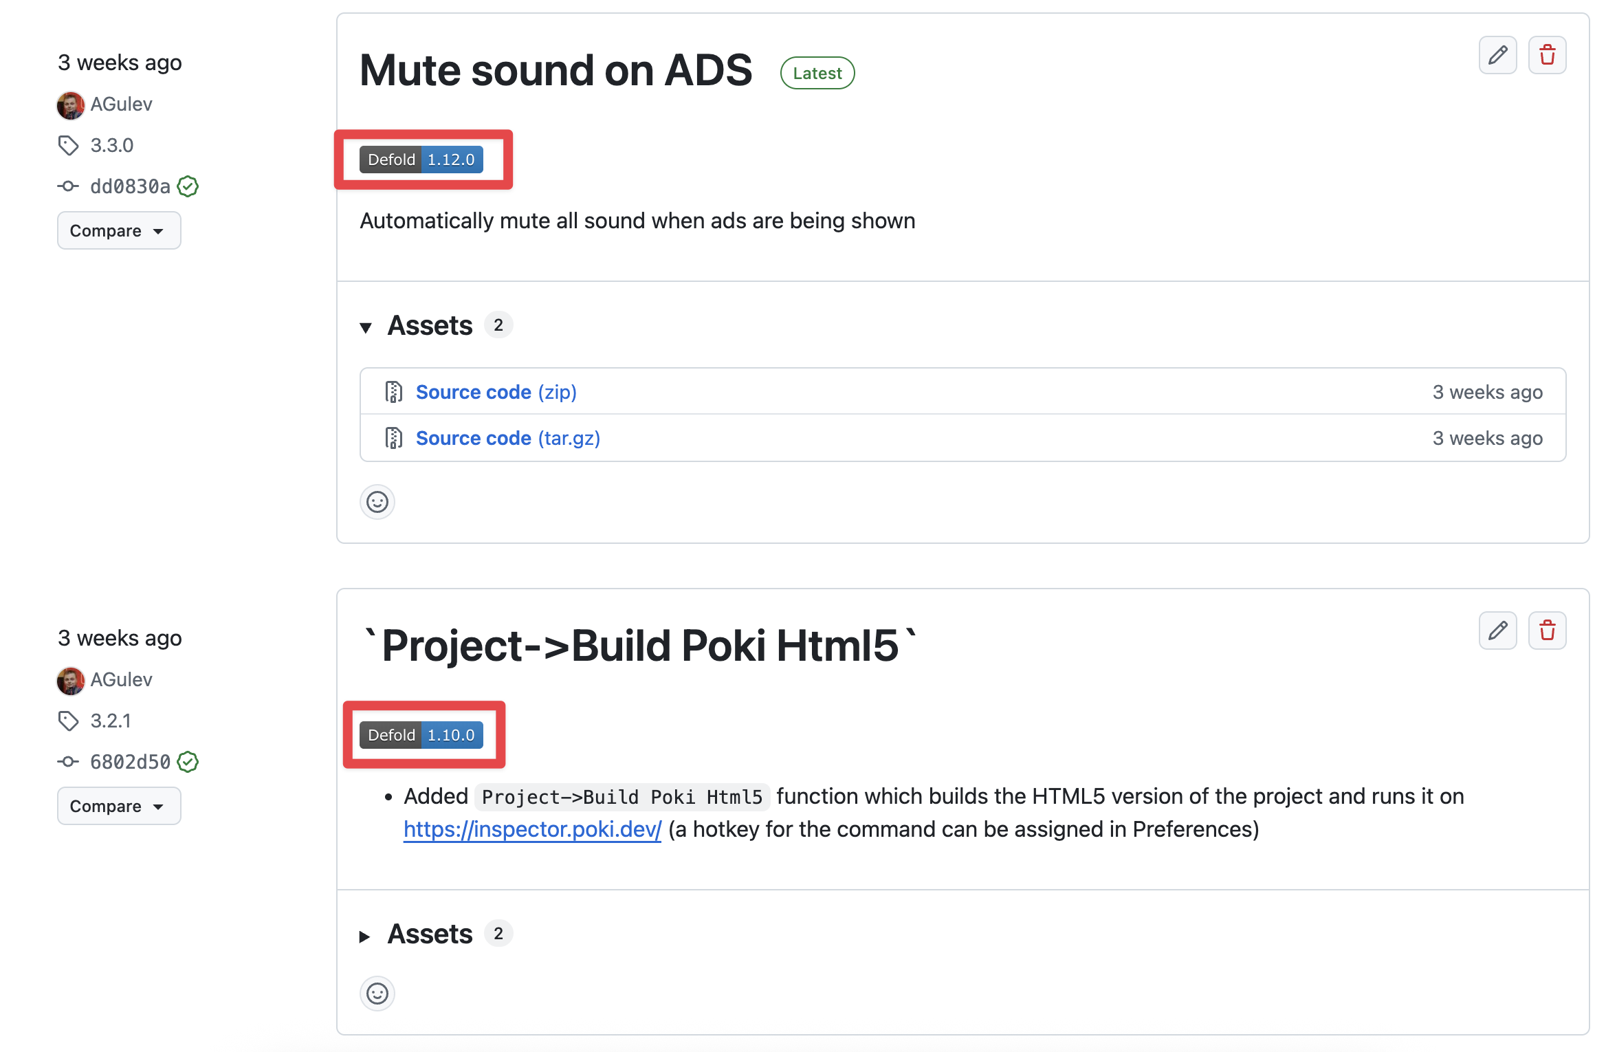
Task: Expand Assets section of Build Poki release
Action: [x=365, y=936]
